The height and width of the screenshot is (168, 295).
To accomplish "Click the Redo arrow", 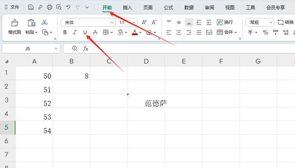I will tap(78, 7).
